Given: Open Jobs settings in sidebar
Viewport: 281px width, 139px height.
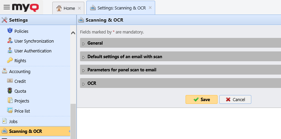Looking at the screenshot, I should click(x=13, y=121).
